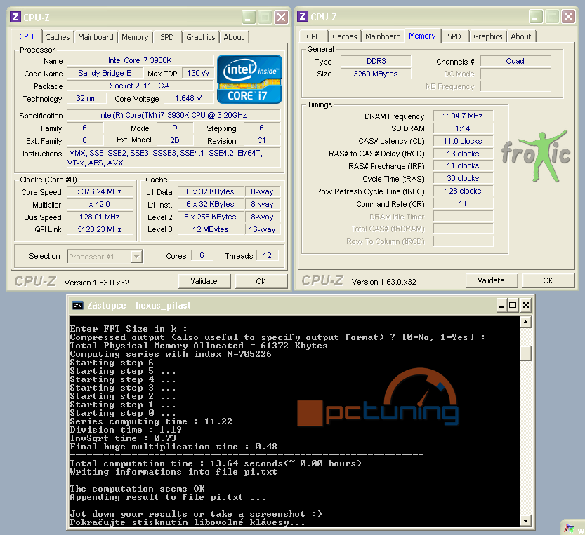Click the tRFC value '128 clocks'

tap(463, 191)
